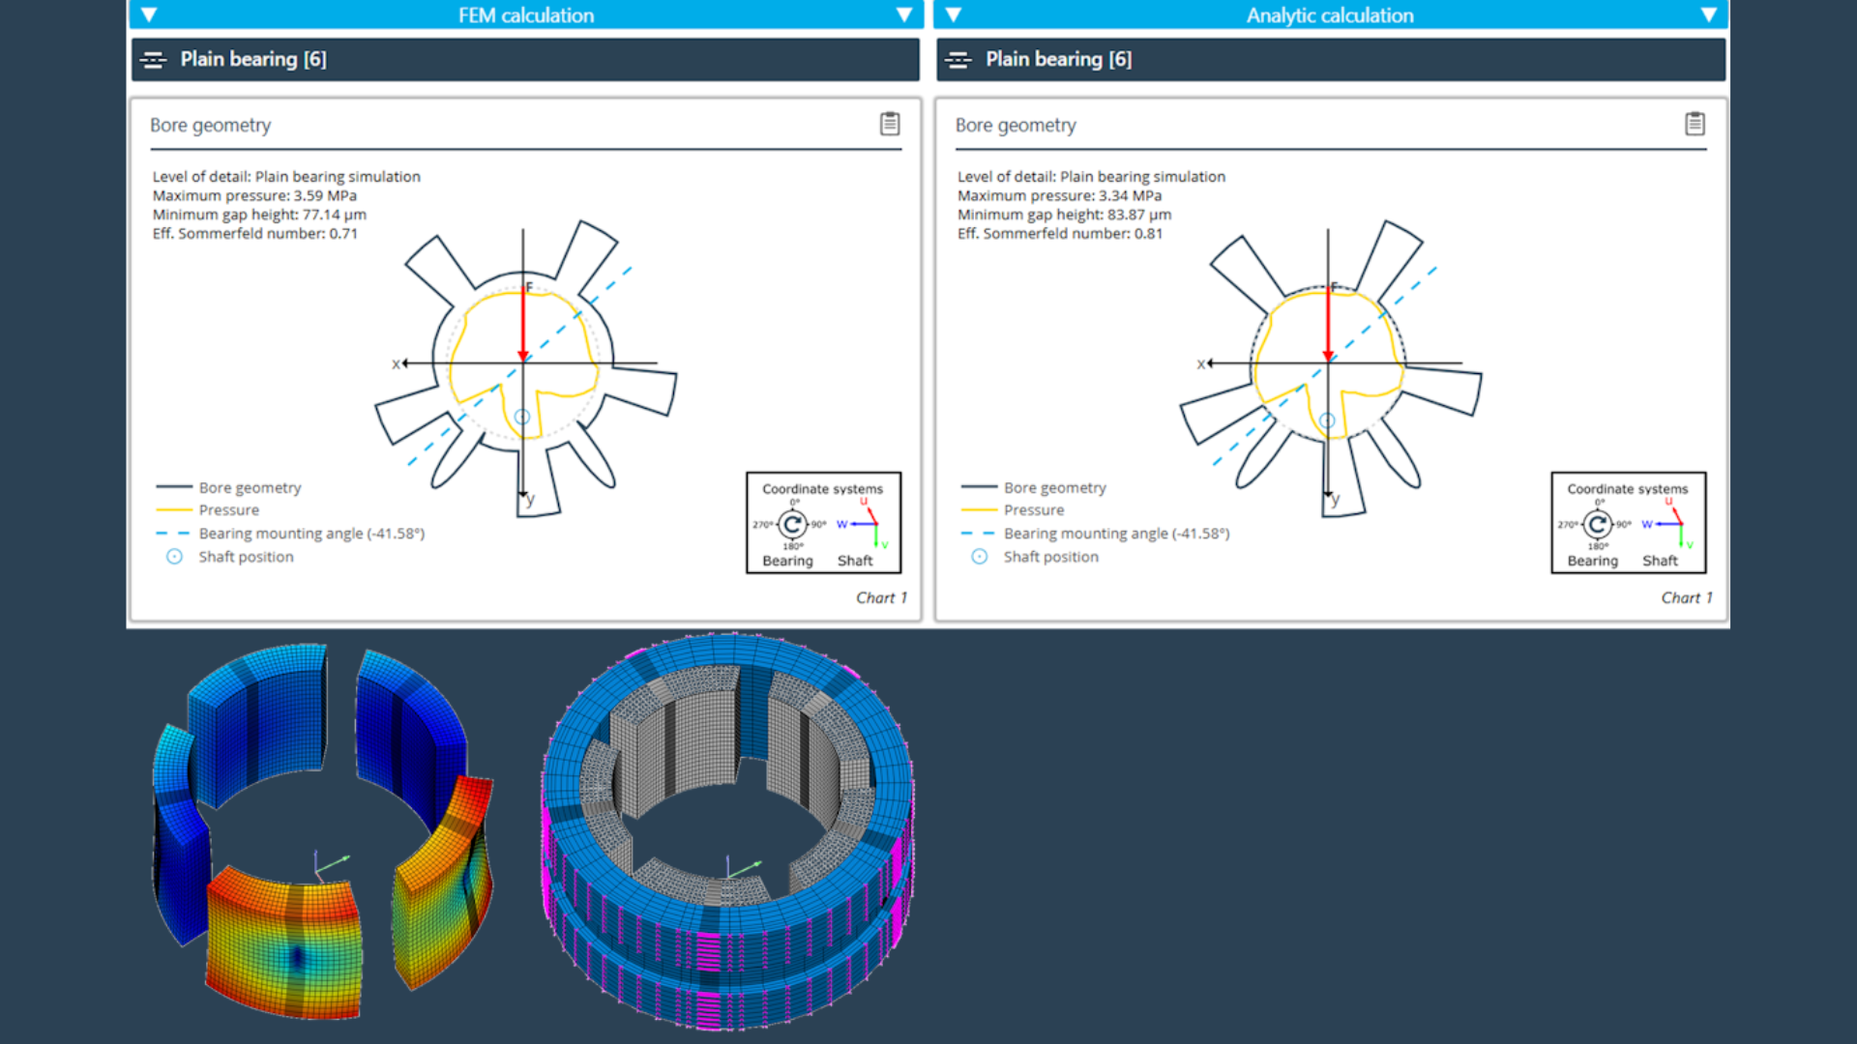
Task: Click Chart 1 label in FEM panel
Action: click(881, 597)
